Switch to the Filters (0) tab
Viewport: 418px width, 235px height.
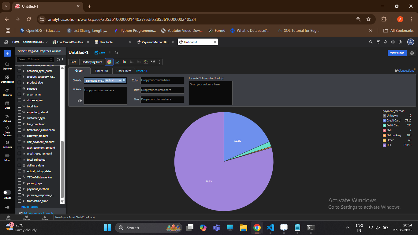pos(101,71)
